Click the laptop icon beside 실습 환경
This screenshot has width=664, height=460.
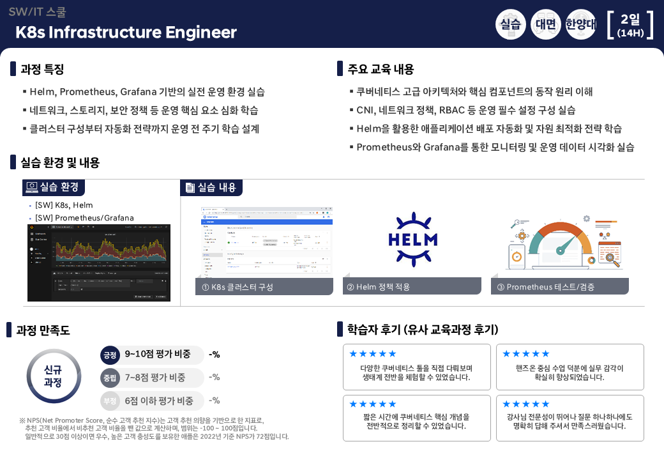tap(32, 187)
